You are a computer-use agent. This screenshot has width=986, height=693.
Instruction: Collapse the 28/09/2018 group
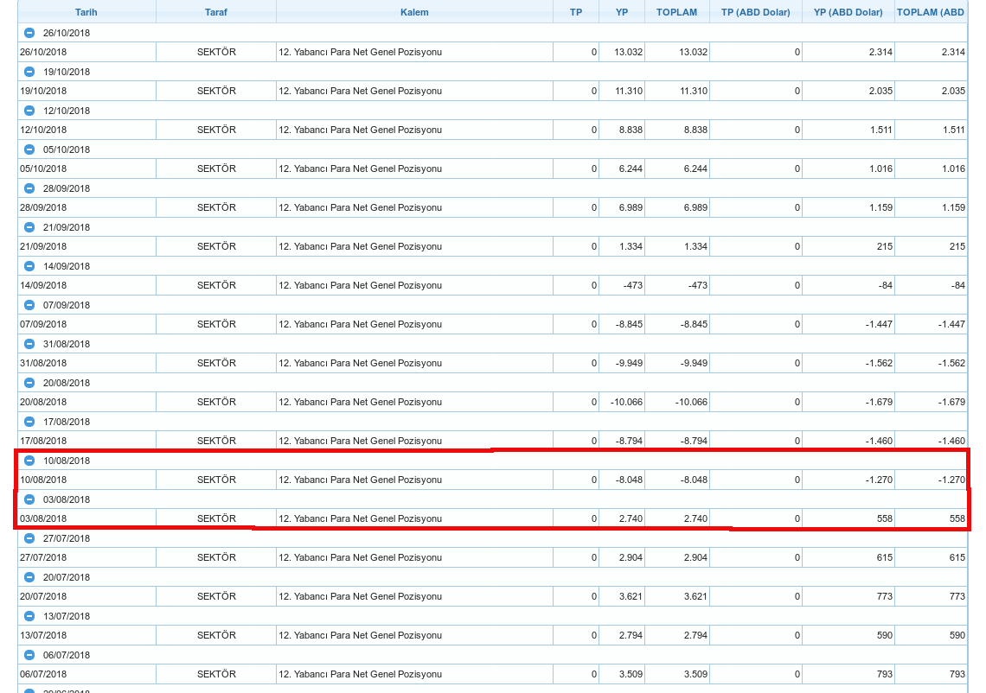click(29, 188)
